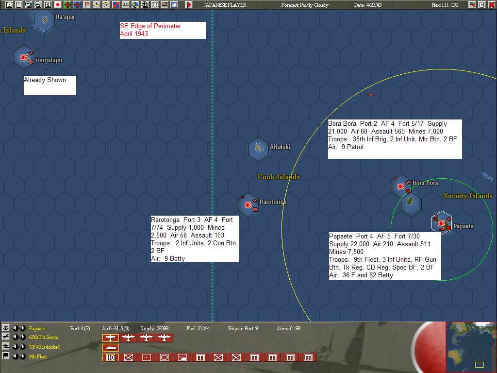
Task: Click right arrow next to 65th Ftr Sentai
Action: [22, 337]
